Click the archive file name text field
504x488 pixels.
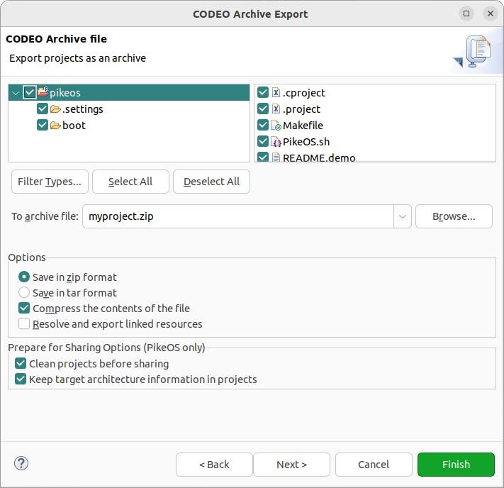237,216
